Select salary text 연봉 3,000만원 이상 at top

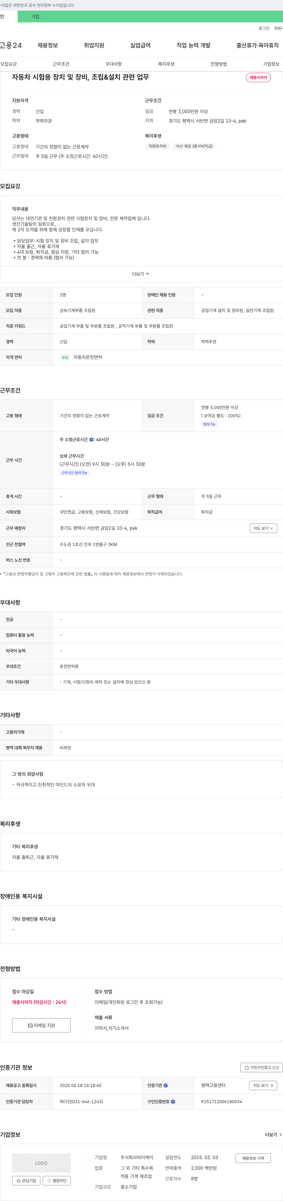coord(188,111)
